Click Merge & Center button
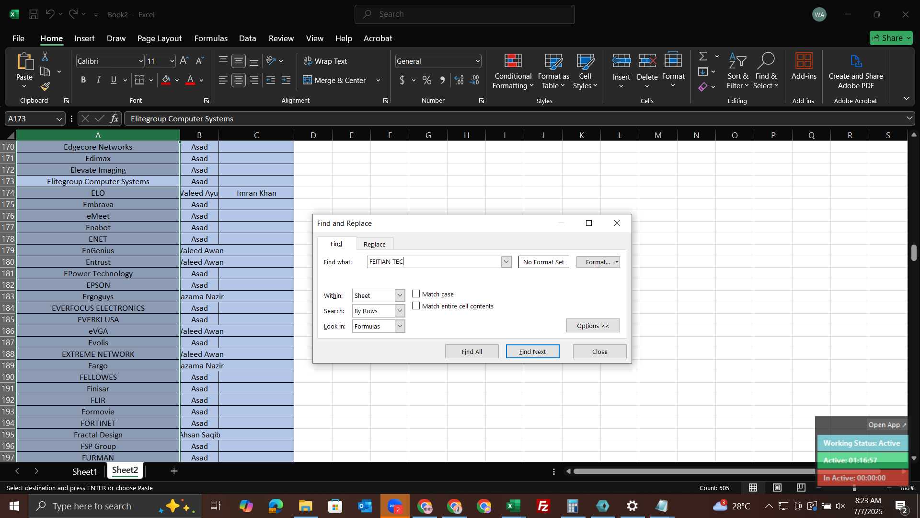The width and height of the screenshot is (920, 518). tap(334, 80)
